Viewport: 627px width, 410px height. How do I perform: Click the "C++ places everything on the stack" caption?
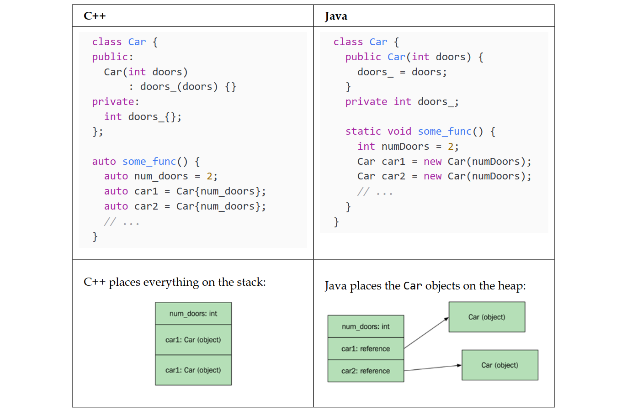pos(175,282)
